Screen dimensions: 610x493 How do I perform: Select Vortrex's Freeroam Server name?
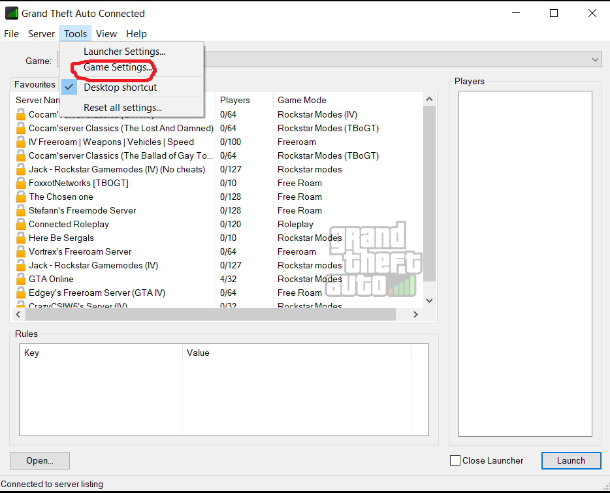click(x=80, y=252)
